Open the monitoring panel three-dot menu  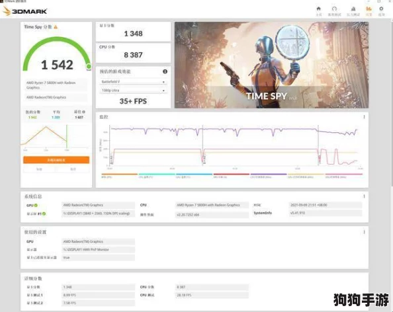pyautogui.click(x=364, y=117)
